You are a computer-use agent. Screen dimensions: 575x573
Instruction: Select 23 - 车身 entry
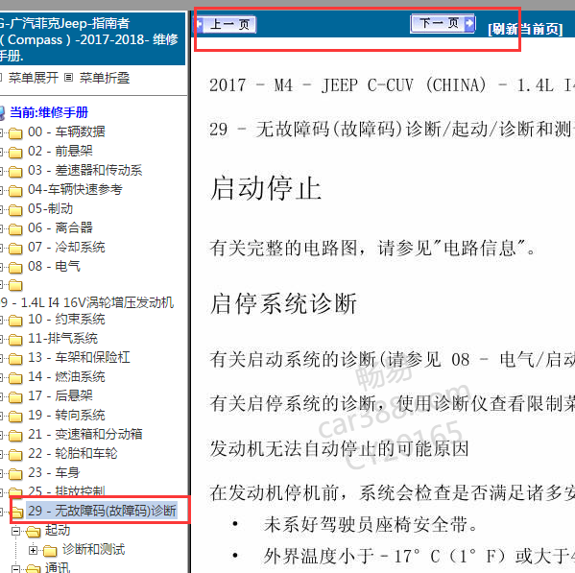click(x=54, y=472)
